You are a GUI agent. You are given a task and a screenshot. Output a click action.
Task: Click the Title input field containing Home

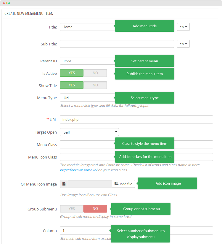(x=88, y=27)
